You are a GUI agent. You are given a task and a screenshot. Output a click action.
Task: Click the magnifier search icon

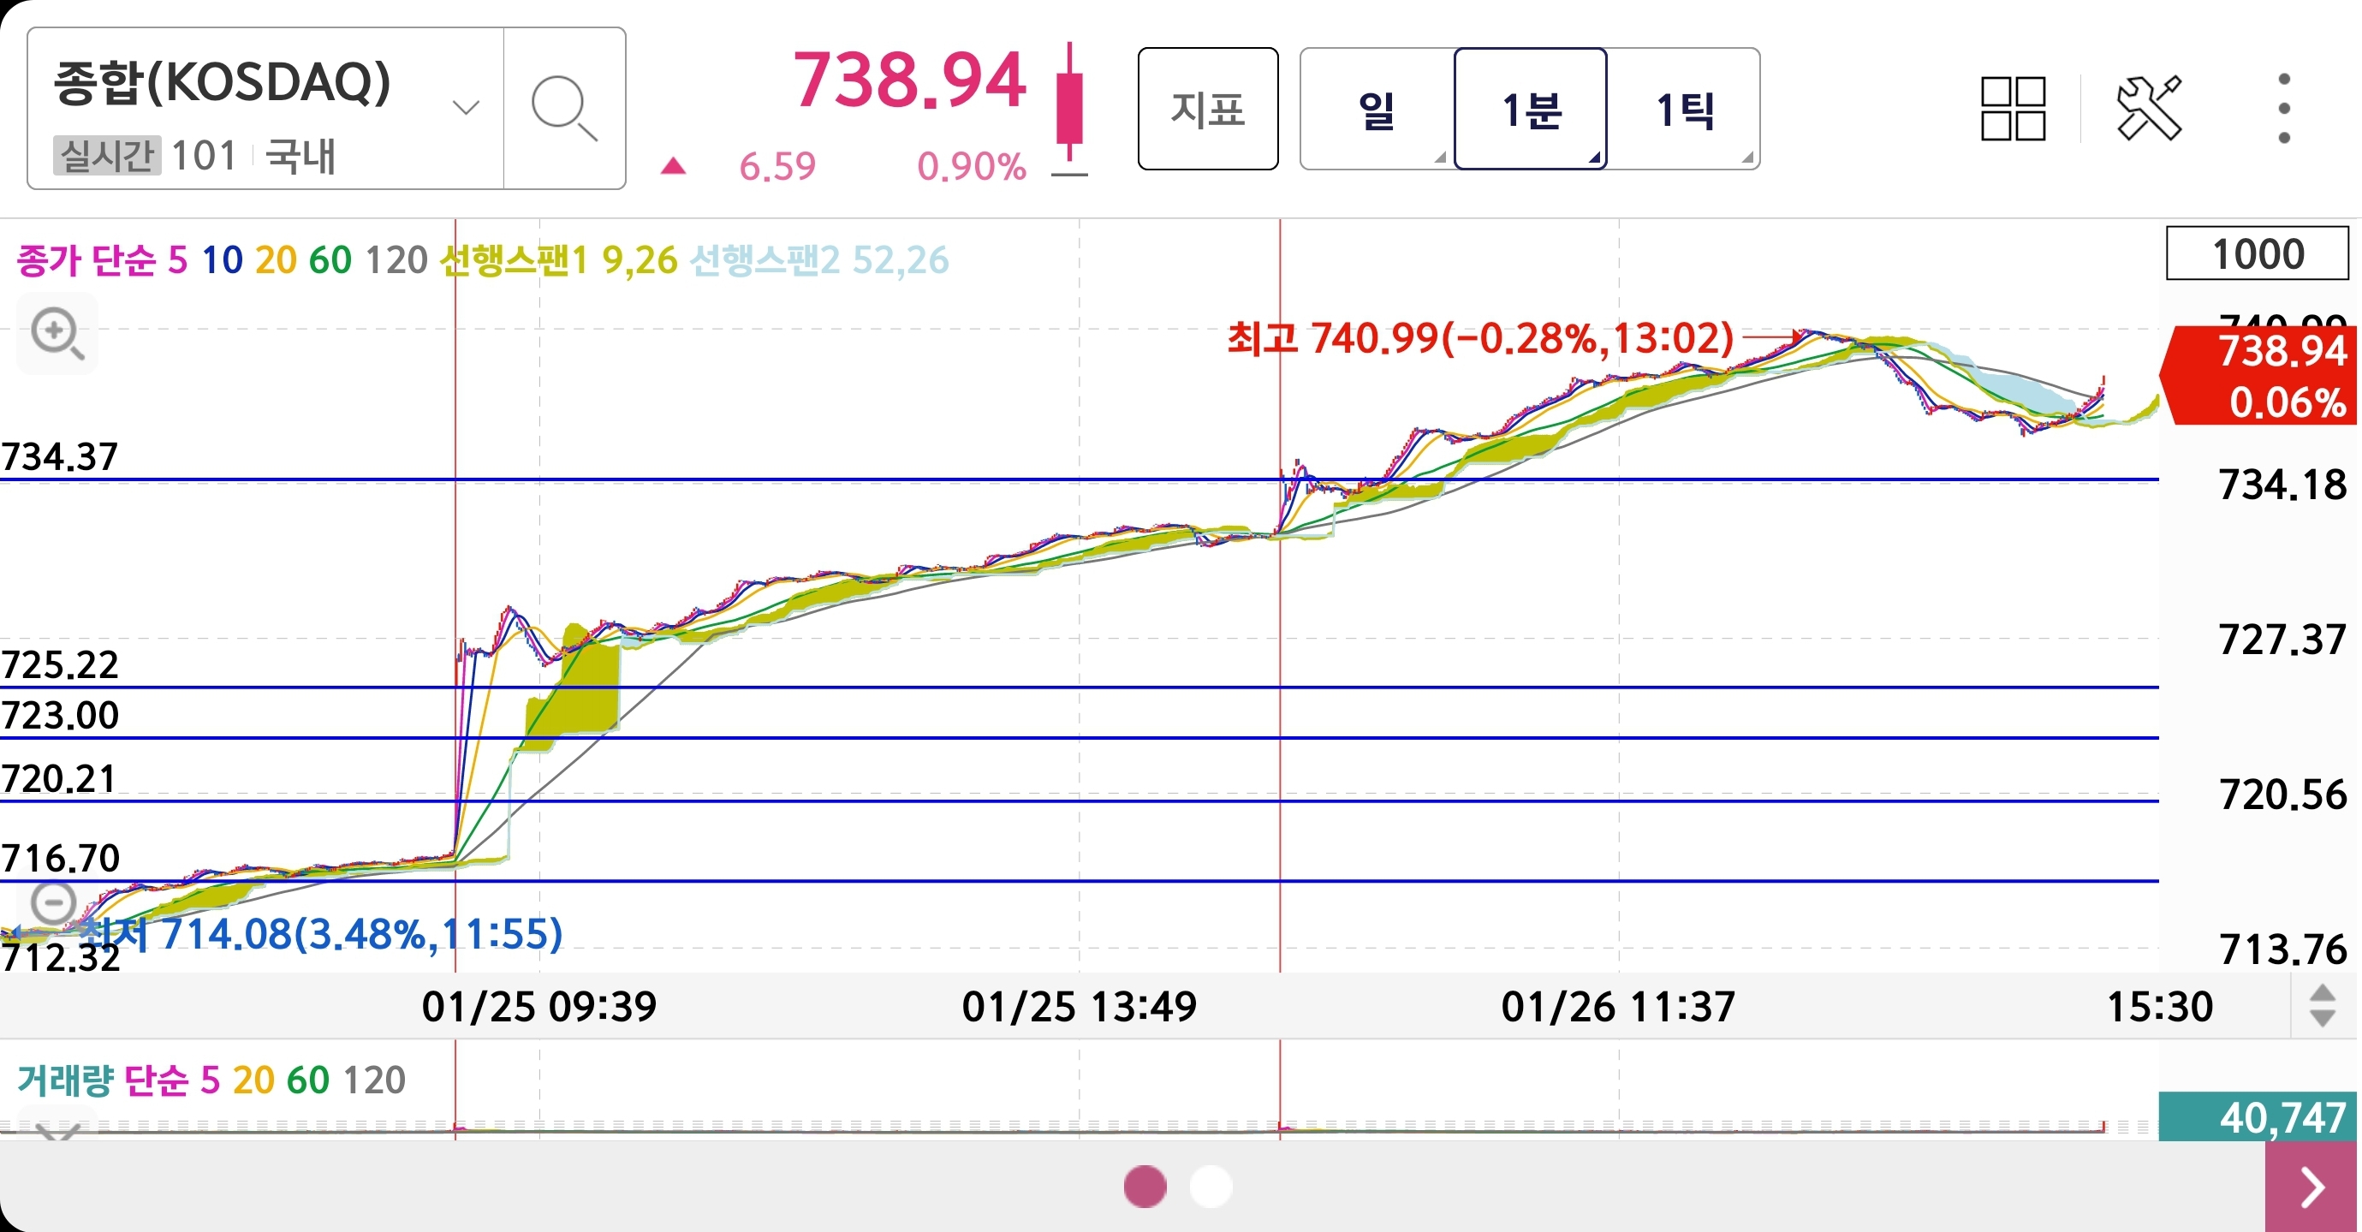point(564,108)
